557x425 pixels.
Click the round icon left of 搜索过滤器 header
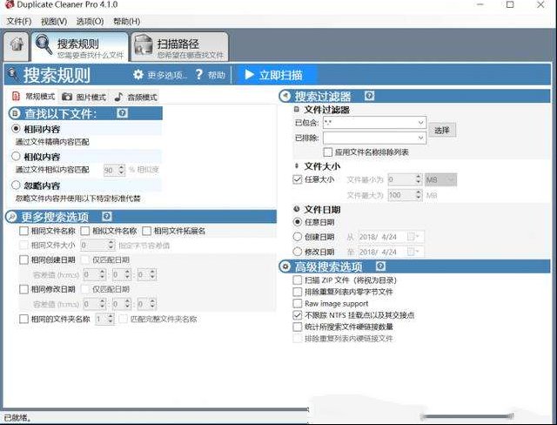pos(285,96)
